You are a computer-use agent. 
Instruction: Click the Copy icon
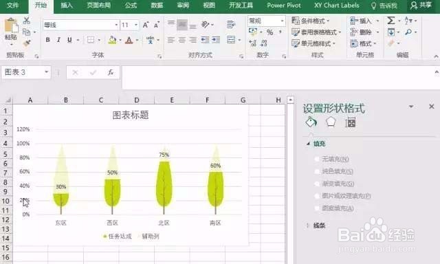coord(26,32)
